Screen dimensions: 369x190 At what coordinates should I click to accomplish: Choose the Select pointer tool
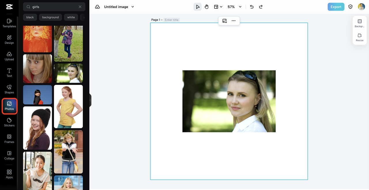click(x=197, y=7)
